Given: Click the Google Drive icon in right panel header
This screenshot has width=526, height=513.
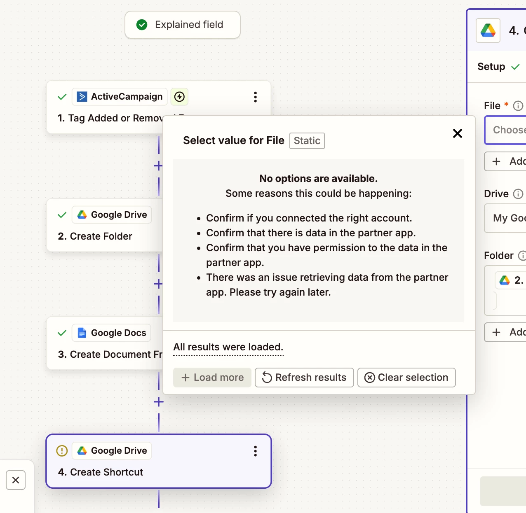Looking at the screenshot, I should click(488, 30).
